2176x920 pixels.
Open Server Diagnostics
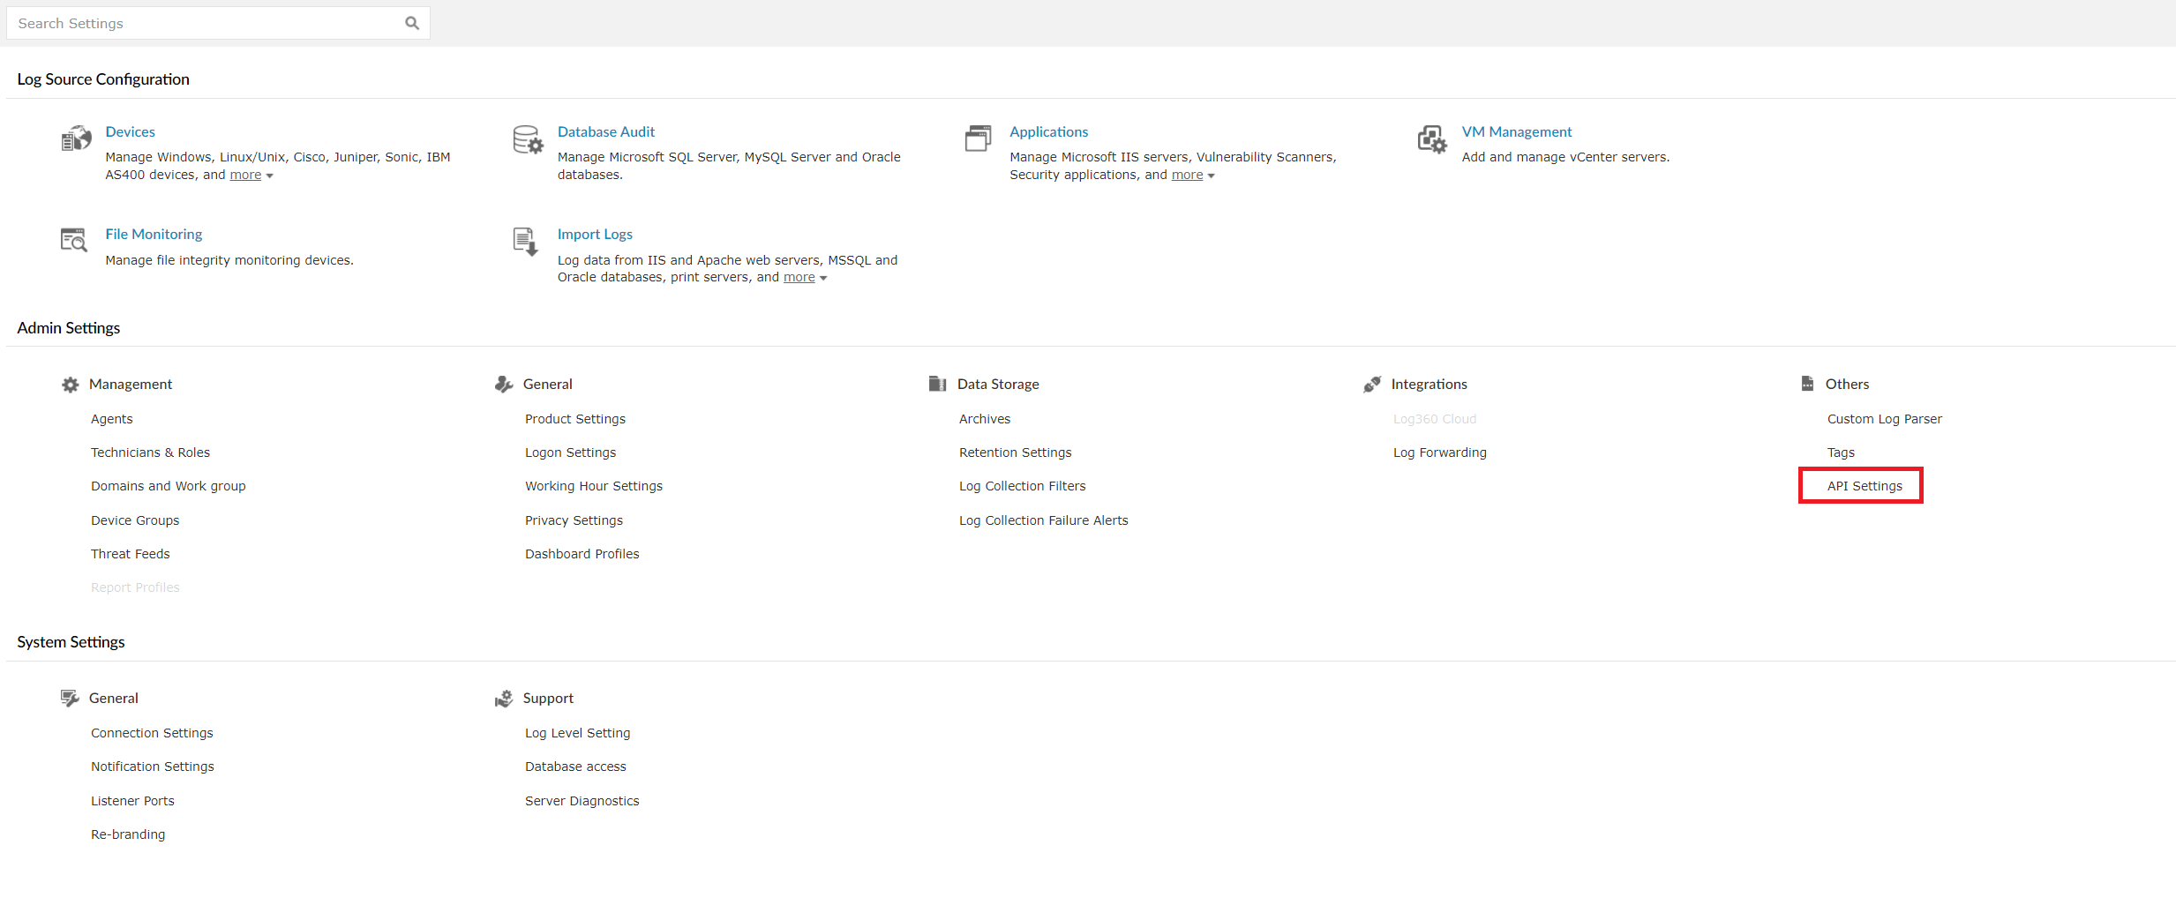coord(582,800)
